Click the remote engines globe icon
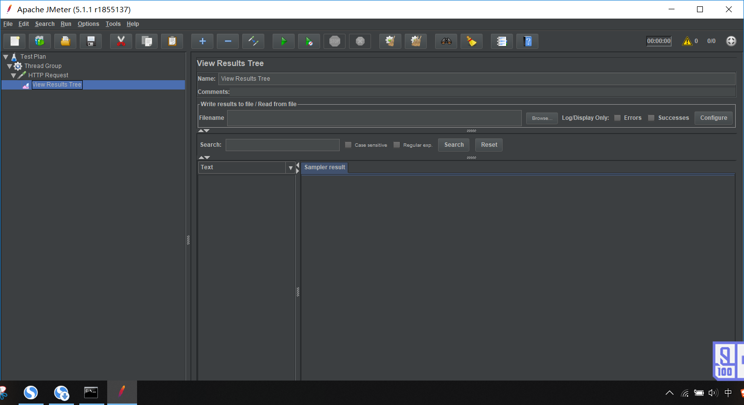This screenshot has height=405, width=744. pyautogui.click(x=731, y=41)
